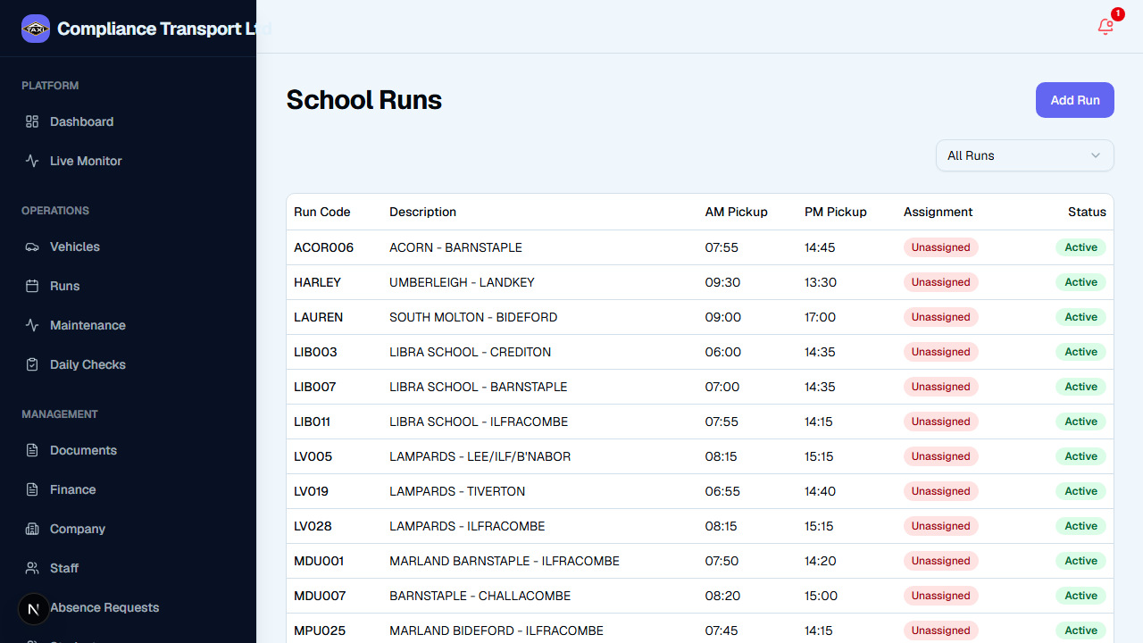
Task: Select run code LV005
Action: pyautogui.click(x=313, y=456)
